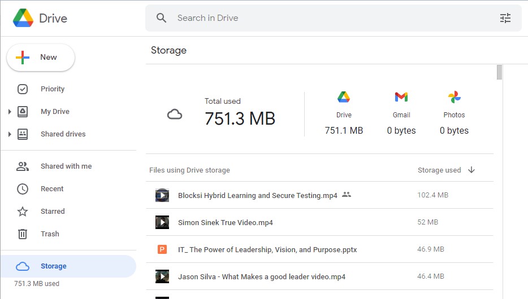This screenshot has height=299, width=528.
Task: Click the 751.3 MB used text
Action: point(37,284)
